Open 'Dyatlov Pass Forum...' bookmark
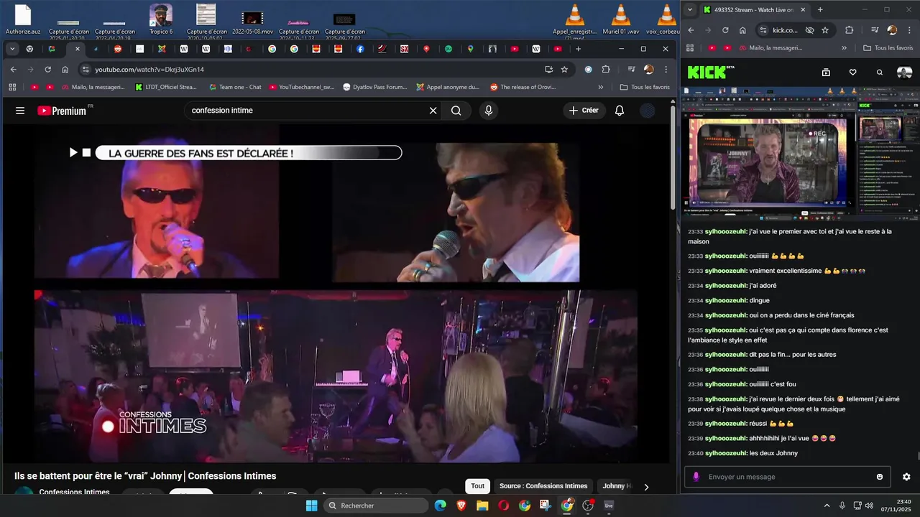Image resolution: width=920 pixels, height=517 pixels. [375, 87]
